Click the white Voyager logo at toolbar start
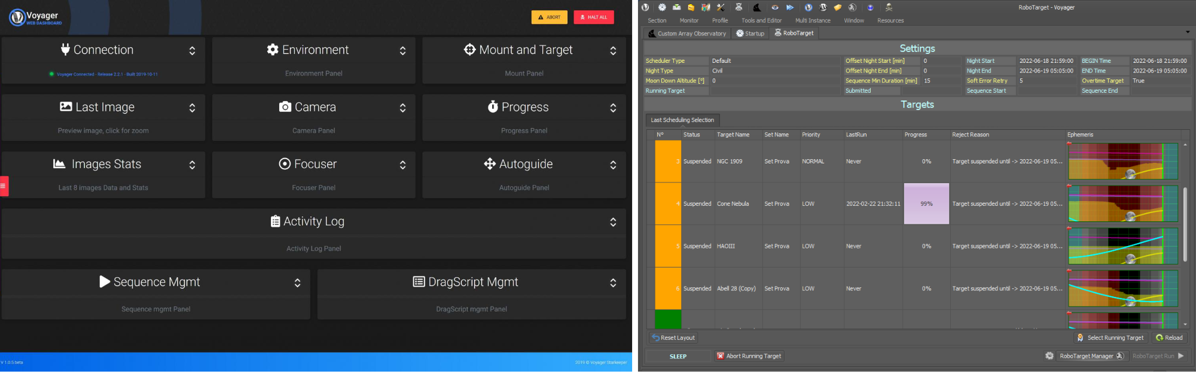 coord(645,7)
